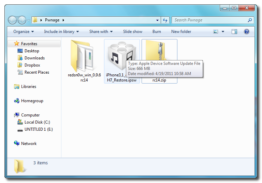
Task: Go back with the Back arrow button
Action: 13,20
